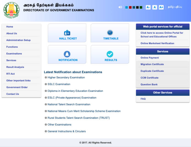Image resolution: width=191 pixels, height=147 pixels.
Task: Open the Government Order menu item
Action: [17, 87]
